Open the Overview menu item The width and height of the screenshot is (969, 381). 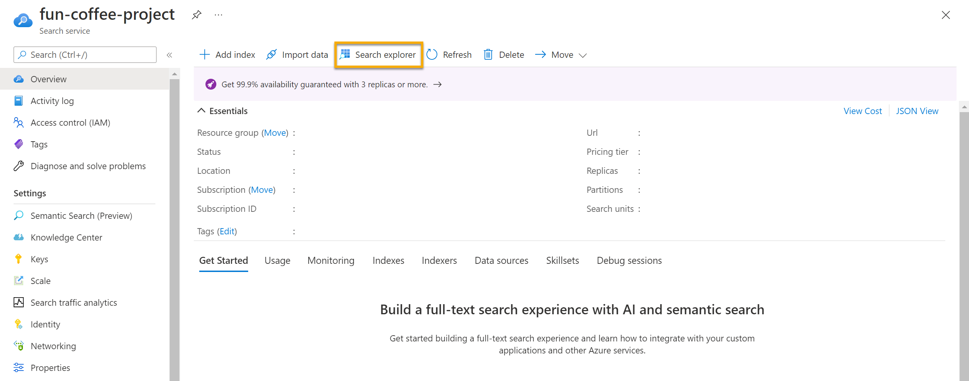85,79
